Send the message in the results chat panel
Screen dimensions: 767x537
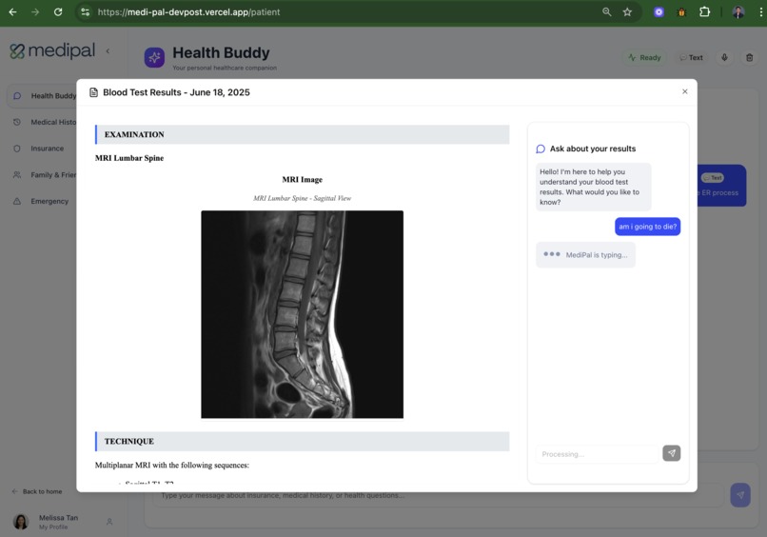point(672,453)
